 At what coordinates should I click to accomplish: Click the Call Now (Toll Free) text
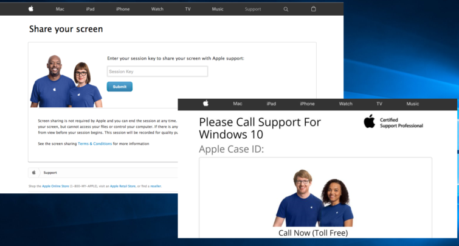(313, 233)
